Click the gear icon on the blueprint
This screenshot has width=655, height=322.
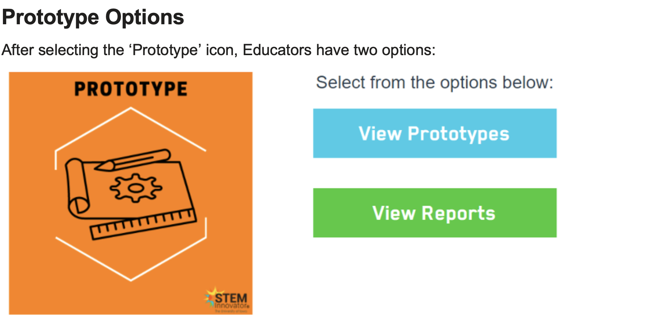pyautogui.click(x=136, y=188)
